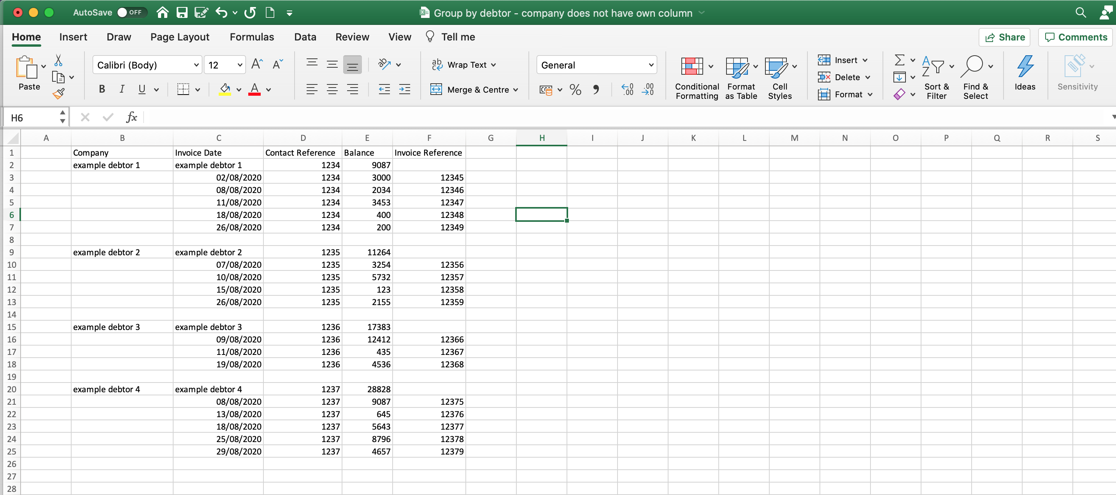Click the Share button

(x=1004, y=37)
